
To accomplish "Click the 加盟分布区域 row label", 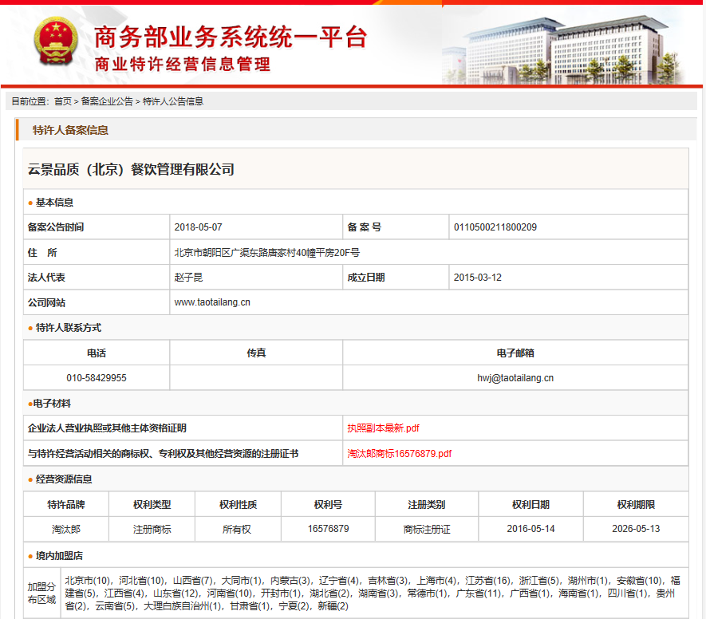I will [x=41, y=593].
